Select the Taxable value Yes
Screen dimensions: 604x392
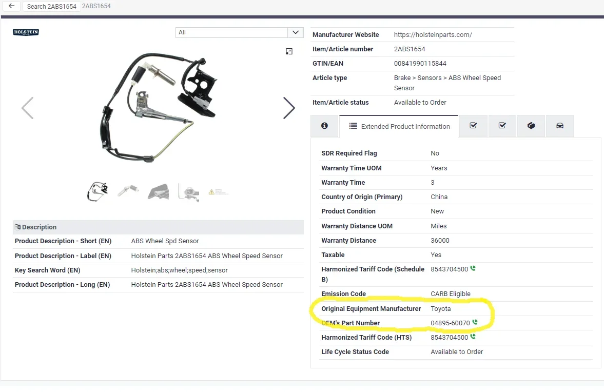pyautogui.click(x=436, y=255)
